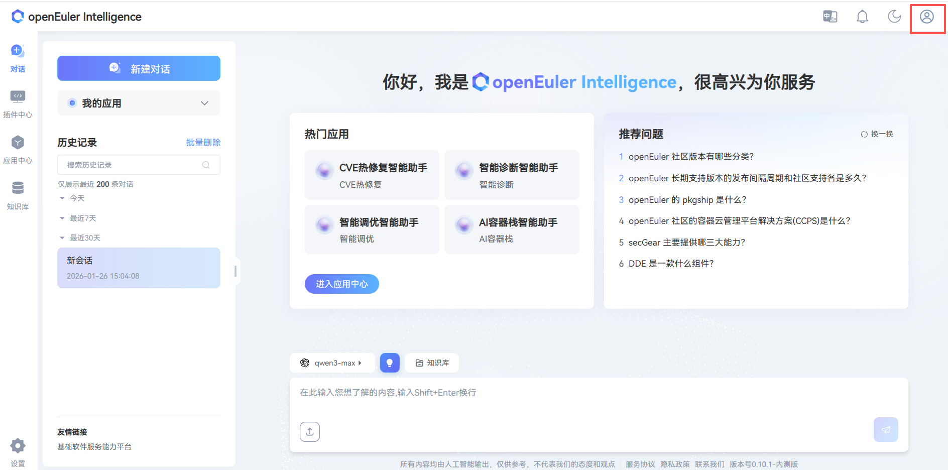Click the send message paper-plane button
This screenshot has width=948, height=470.
coord(886,430)
